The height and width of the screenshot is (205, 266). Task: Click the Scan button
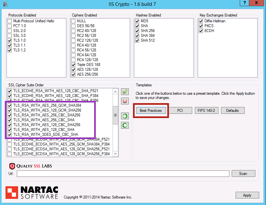pos(243,174)
